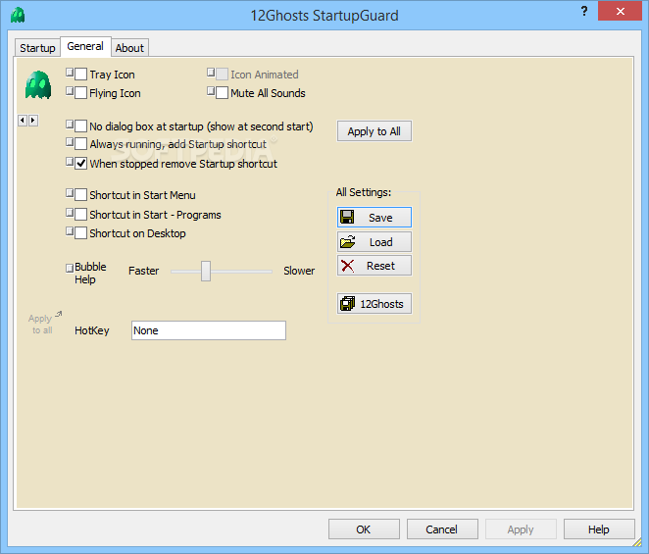Image resolution: width=649 pixels, height=554 pixels.
Task: Enable the Tray Icon checkbox
Action: pyautogui.click(x=81, y=75)
